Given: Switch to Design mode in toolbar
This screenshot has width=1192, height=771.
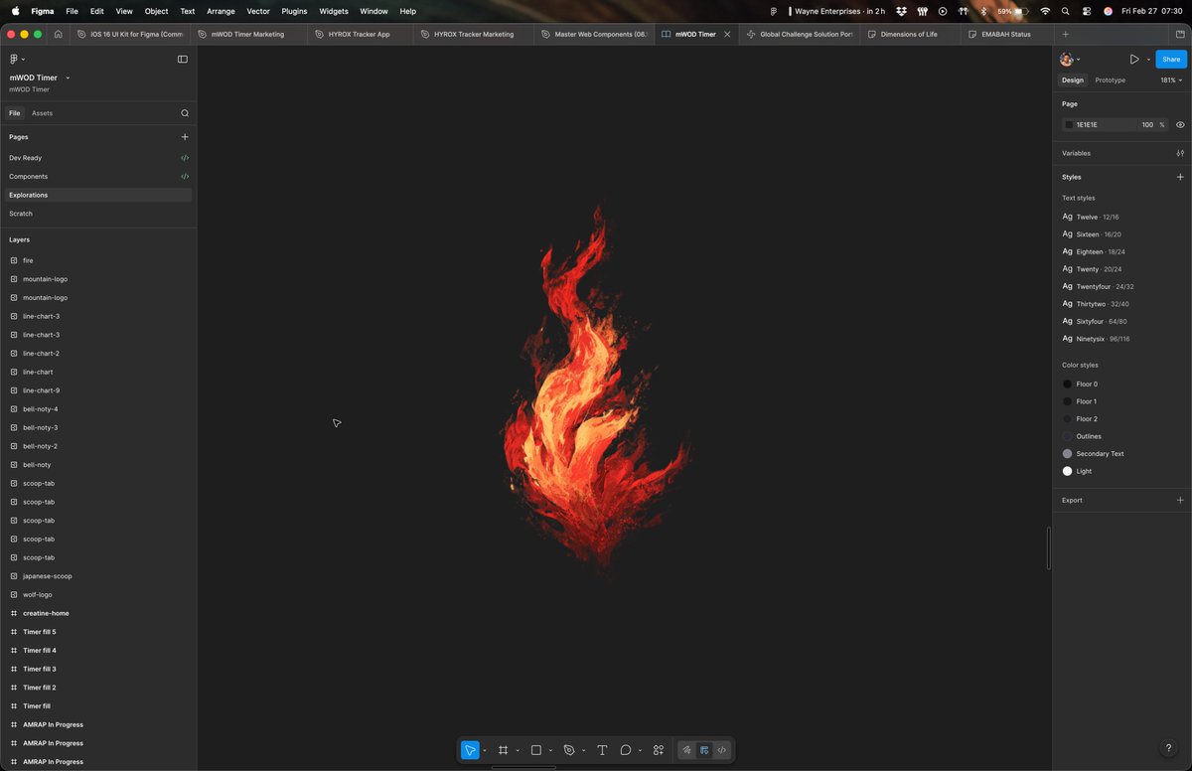Looking at the screenshot, I should 704,750.
